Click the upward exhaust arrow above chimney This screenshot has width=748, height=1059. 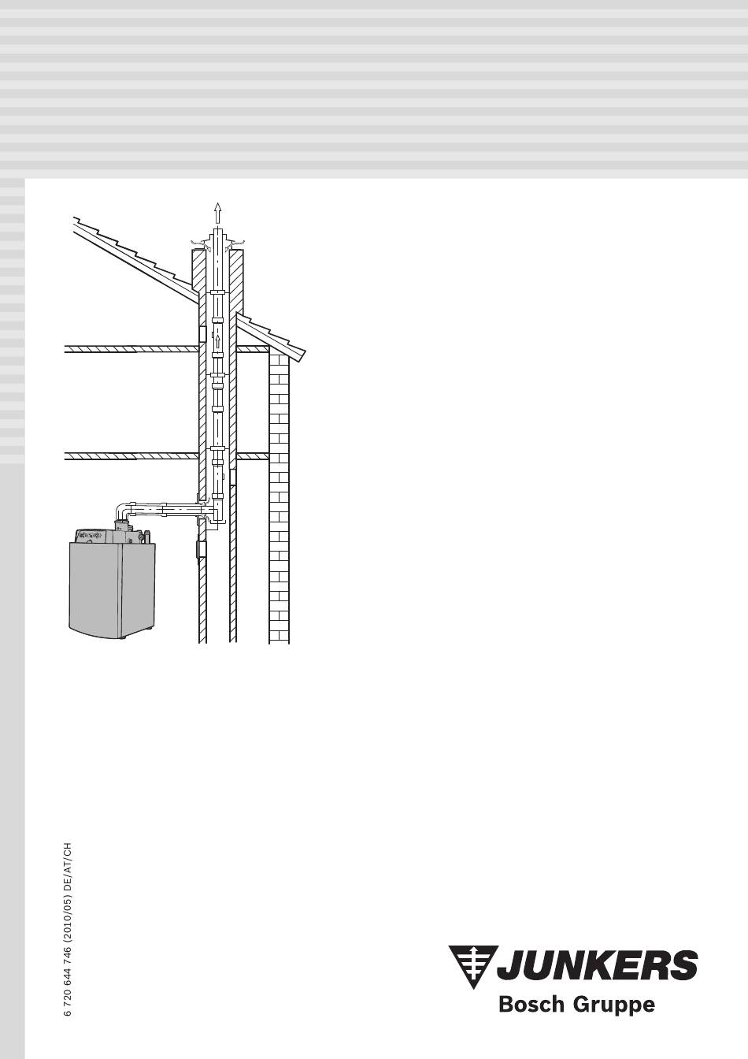pos(218,214)
